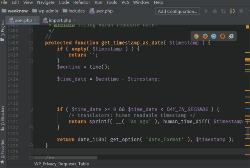Place cursor on empty line 1426
Screen dimensions: 250x168
[139, 152]
